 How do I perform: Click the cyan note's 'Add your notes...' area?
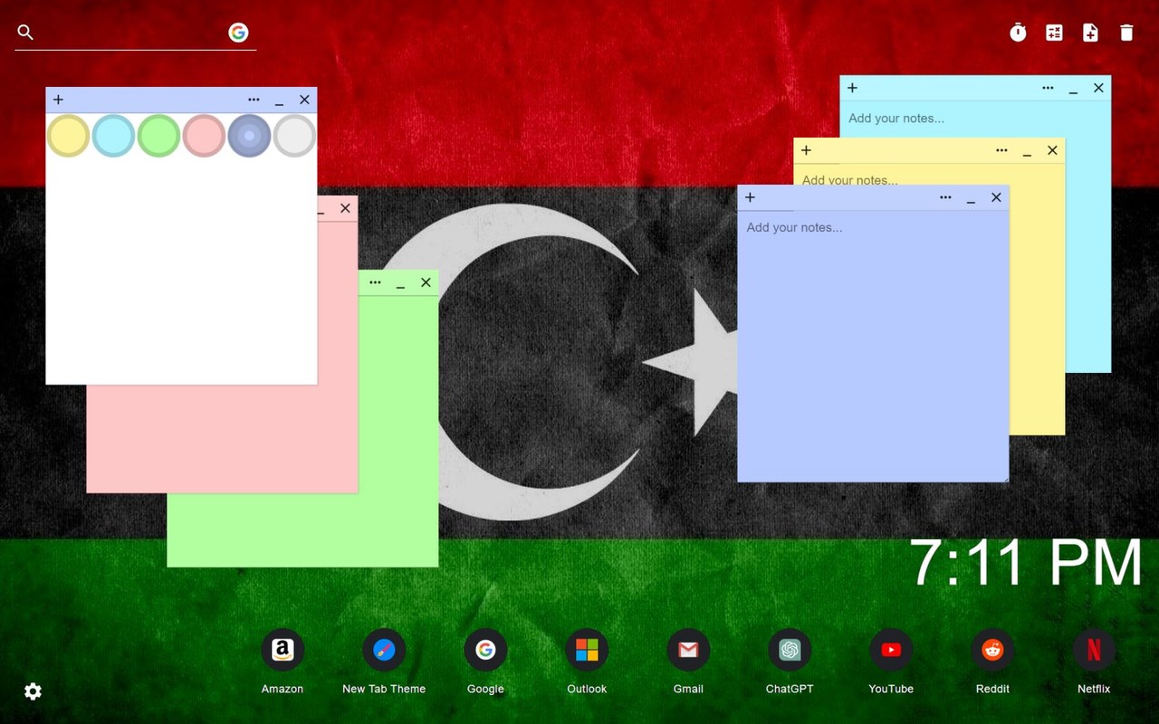(x=896, y=119)
